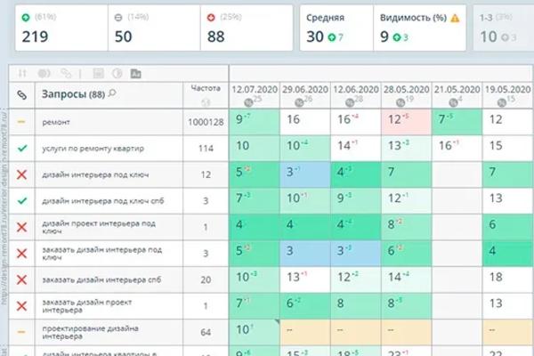
Task: Select the 50 unchanged positions card
Action: coord(154,28)
